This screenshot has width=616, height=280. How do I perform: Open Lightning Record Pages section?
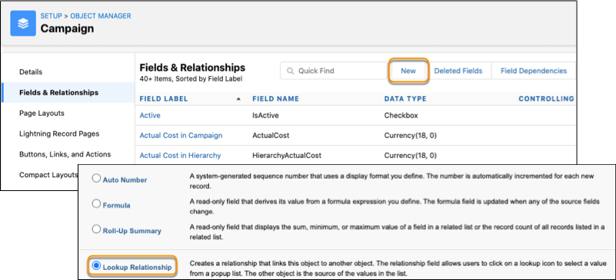point(59,133)
